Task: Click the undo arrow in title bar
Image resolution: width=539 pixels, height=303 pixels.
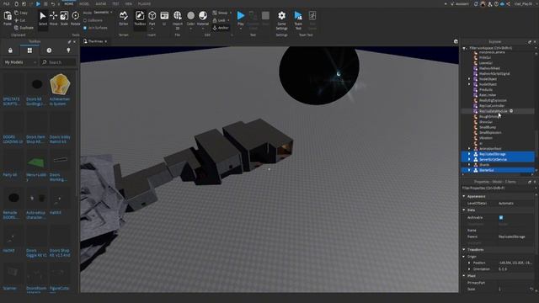Action: (x=52, y=3)
